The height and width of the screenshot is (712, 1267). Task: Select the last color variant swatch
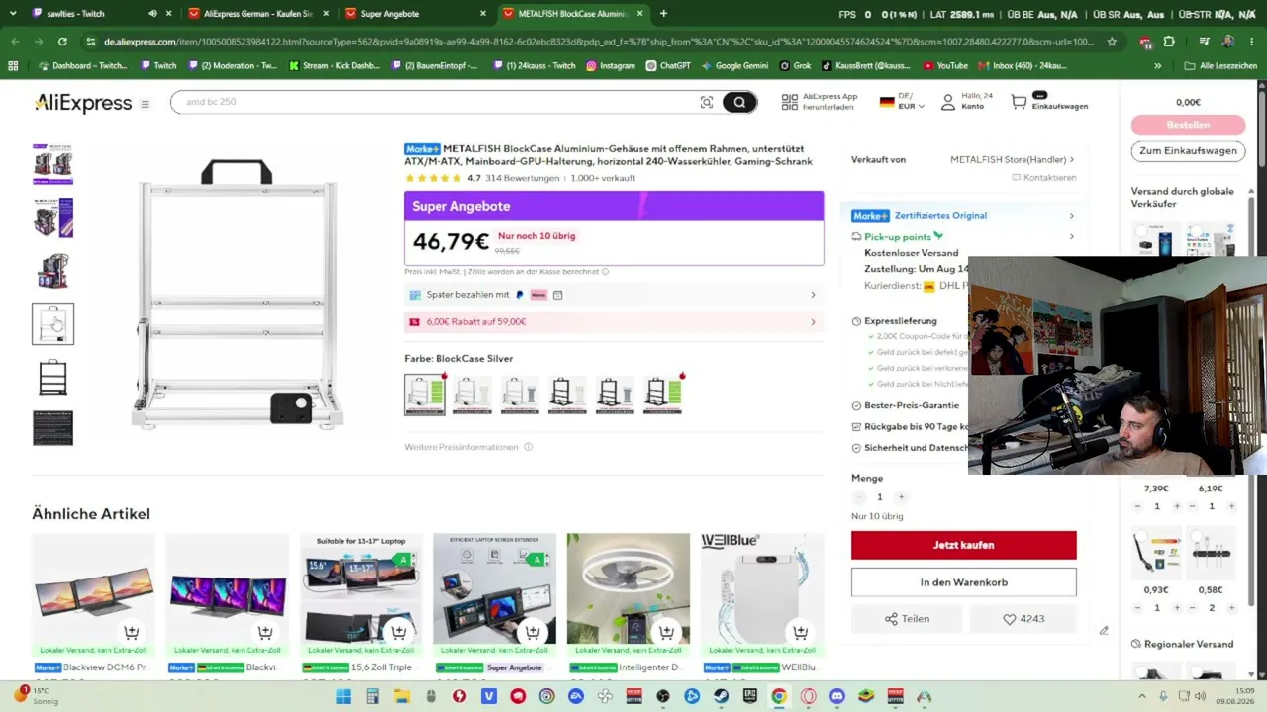tap(662, 395)
